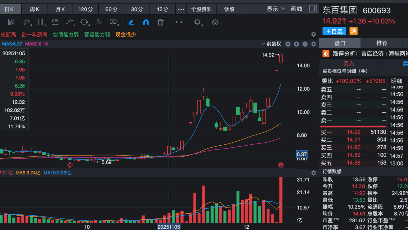Image resolution: width=408 pixels, height=230 pixels.
Task: Click the 14.91 price in 买二 row
Action: [354, 140]
